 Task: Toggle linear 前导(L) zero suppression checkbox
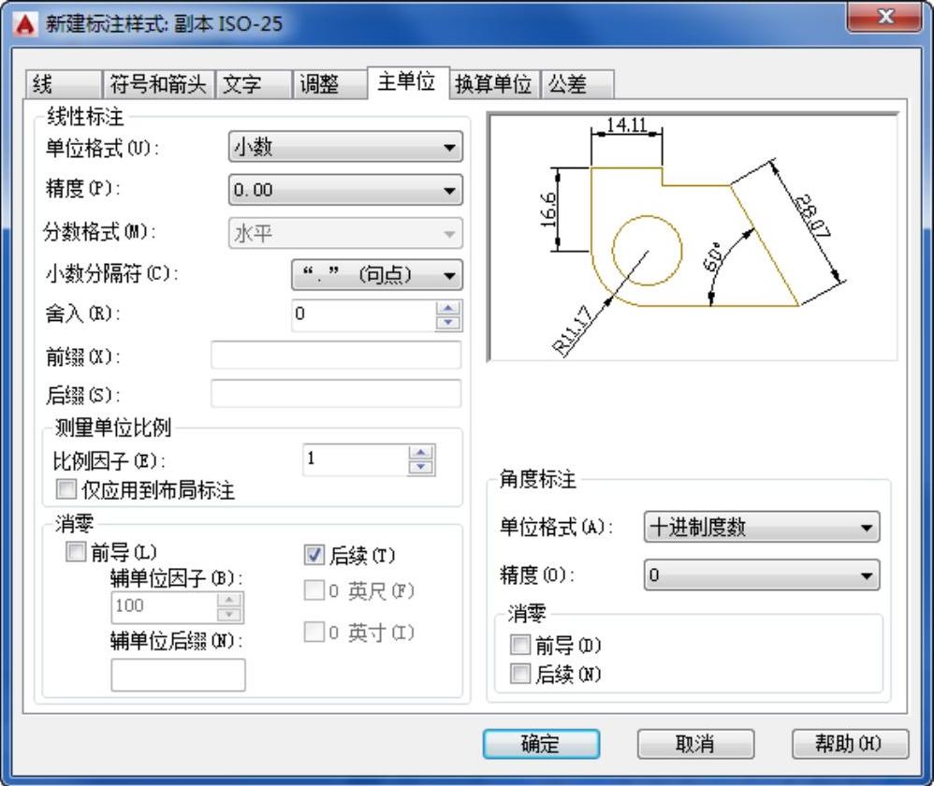pyautogui.click(x=75, y=553)
